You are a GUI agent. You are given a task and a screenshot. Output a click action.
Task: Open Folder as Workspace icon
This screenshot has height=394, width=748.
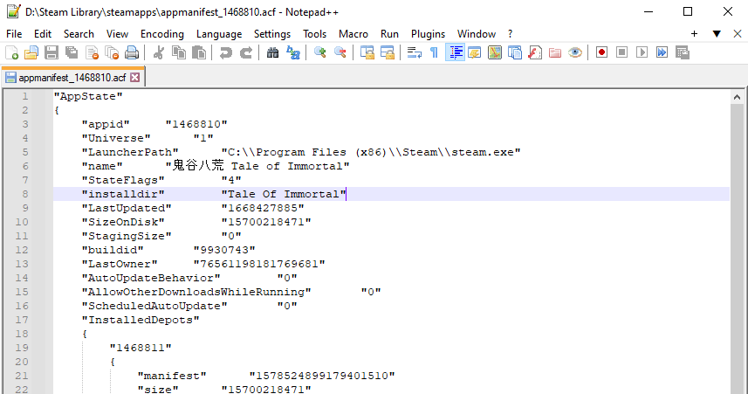point(555,52)
